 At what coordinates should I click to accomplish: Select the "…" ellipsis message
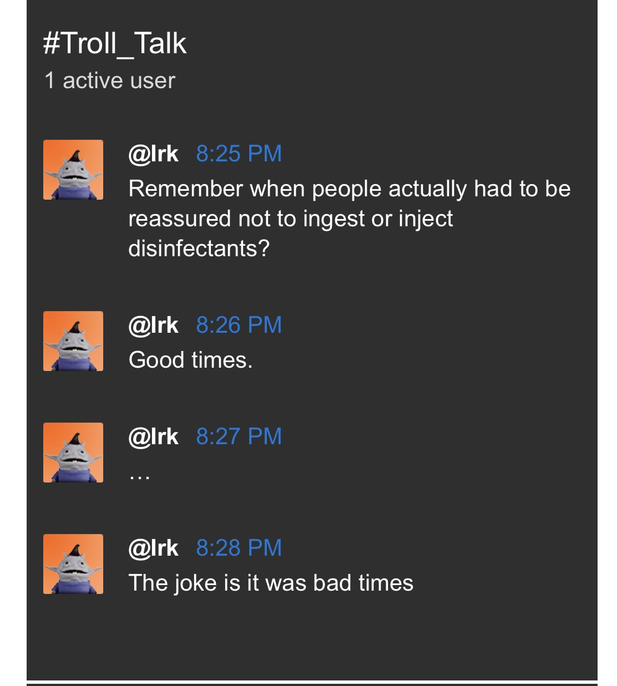tap(139, 474)
